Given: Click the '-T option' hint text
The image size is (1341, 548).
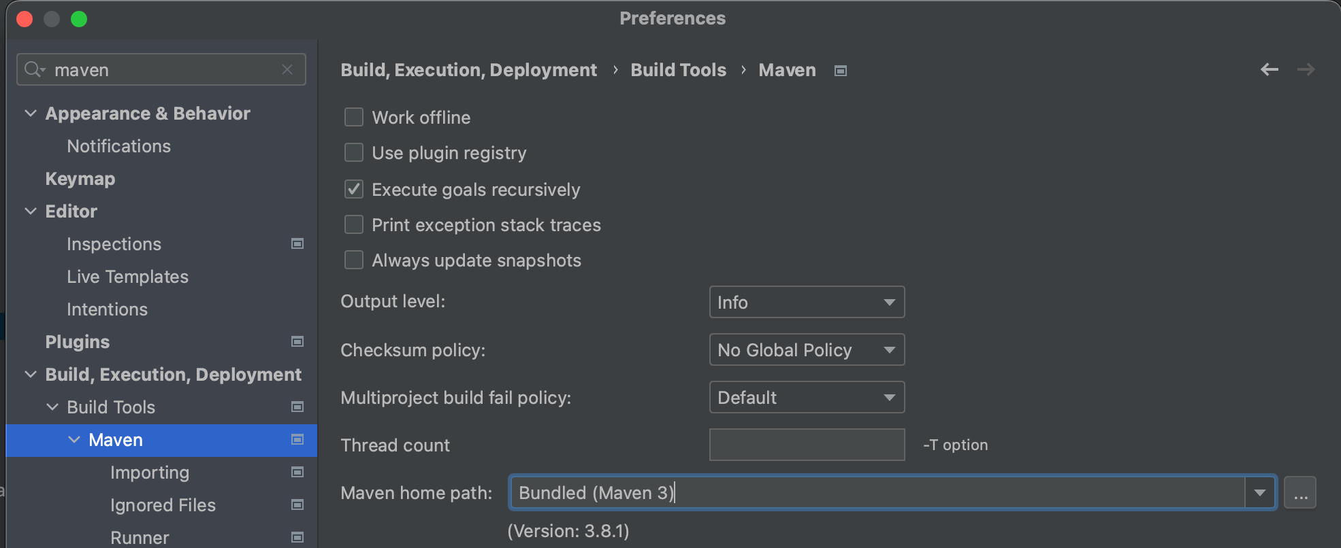Looking at the screenshot, I should (955, 445).
